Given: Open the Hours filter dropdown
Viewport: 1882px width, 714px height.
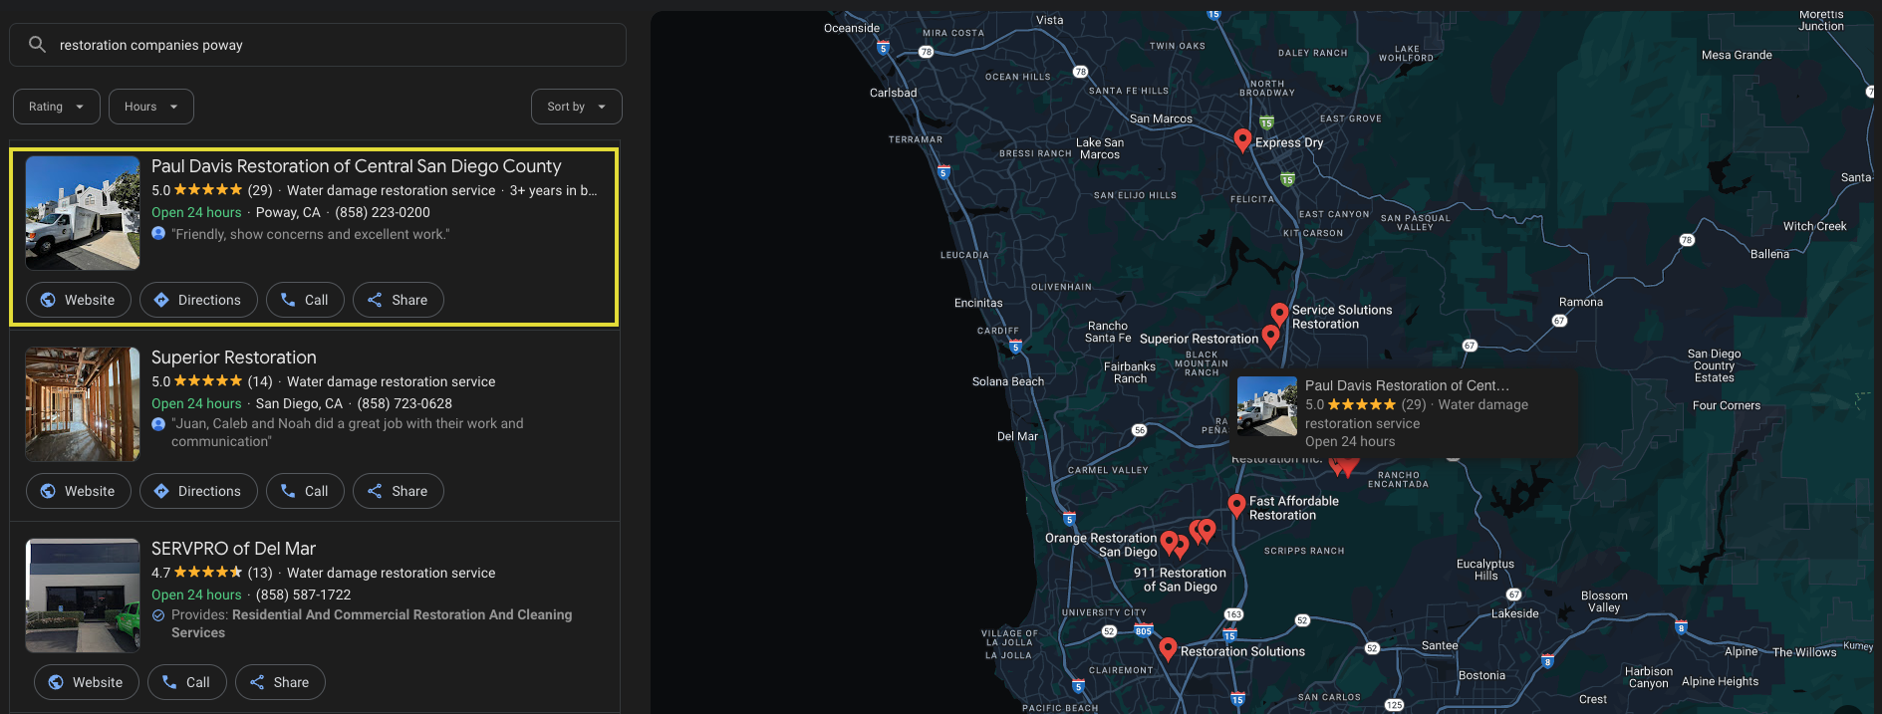Looking at the screenshot, I should pos(151,107).
